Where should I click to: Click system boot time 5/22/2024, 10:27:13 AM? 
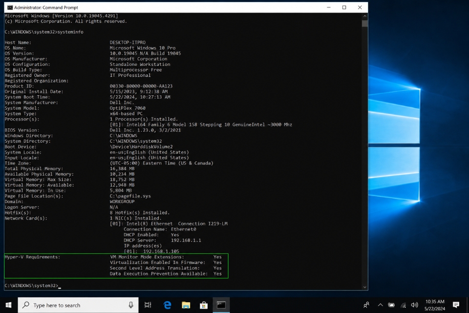(140, 97)
